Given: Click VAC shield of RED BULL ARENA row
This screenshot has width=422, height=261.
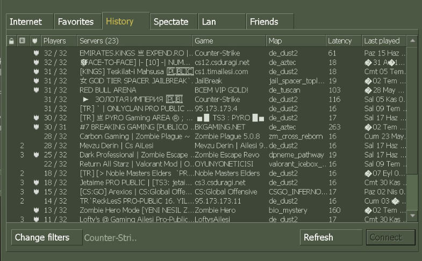Looking at the screenshot, I should (36, 90).
